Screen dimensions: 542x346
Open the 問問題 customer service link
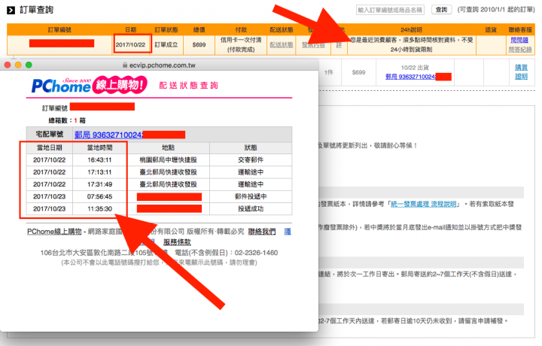(519, 40)
